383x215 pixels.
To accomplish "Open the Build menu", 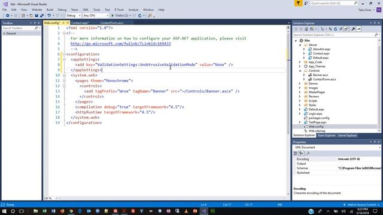I will (50, 10).
